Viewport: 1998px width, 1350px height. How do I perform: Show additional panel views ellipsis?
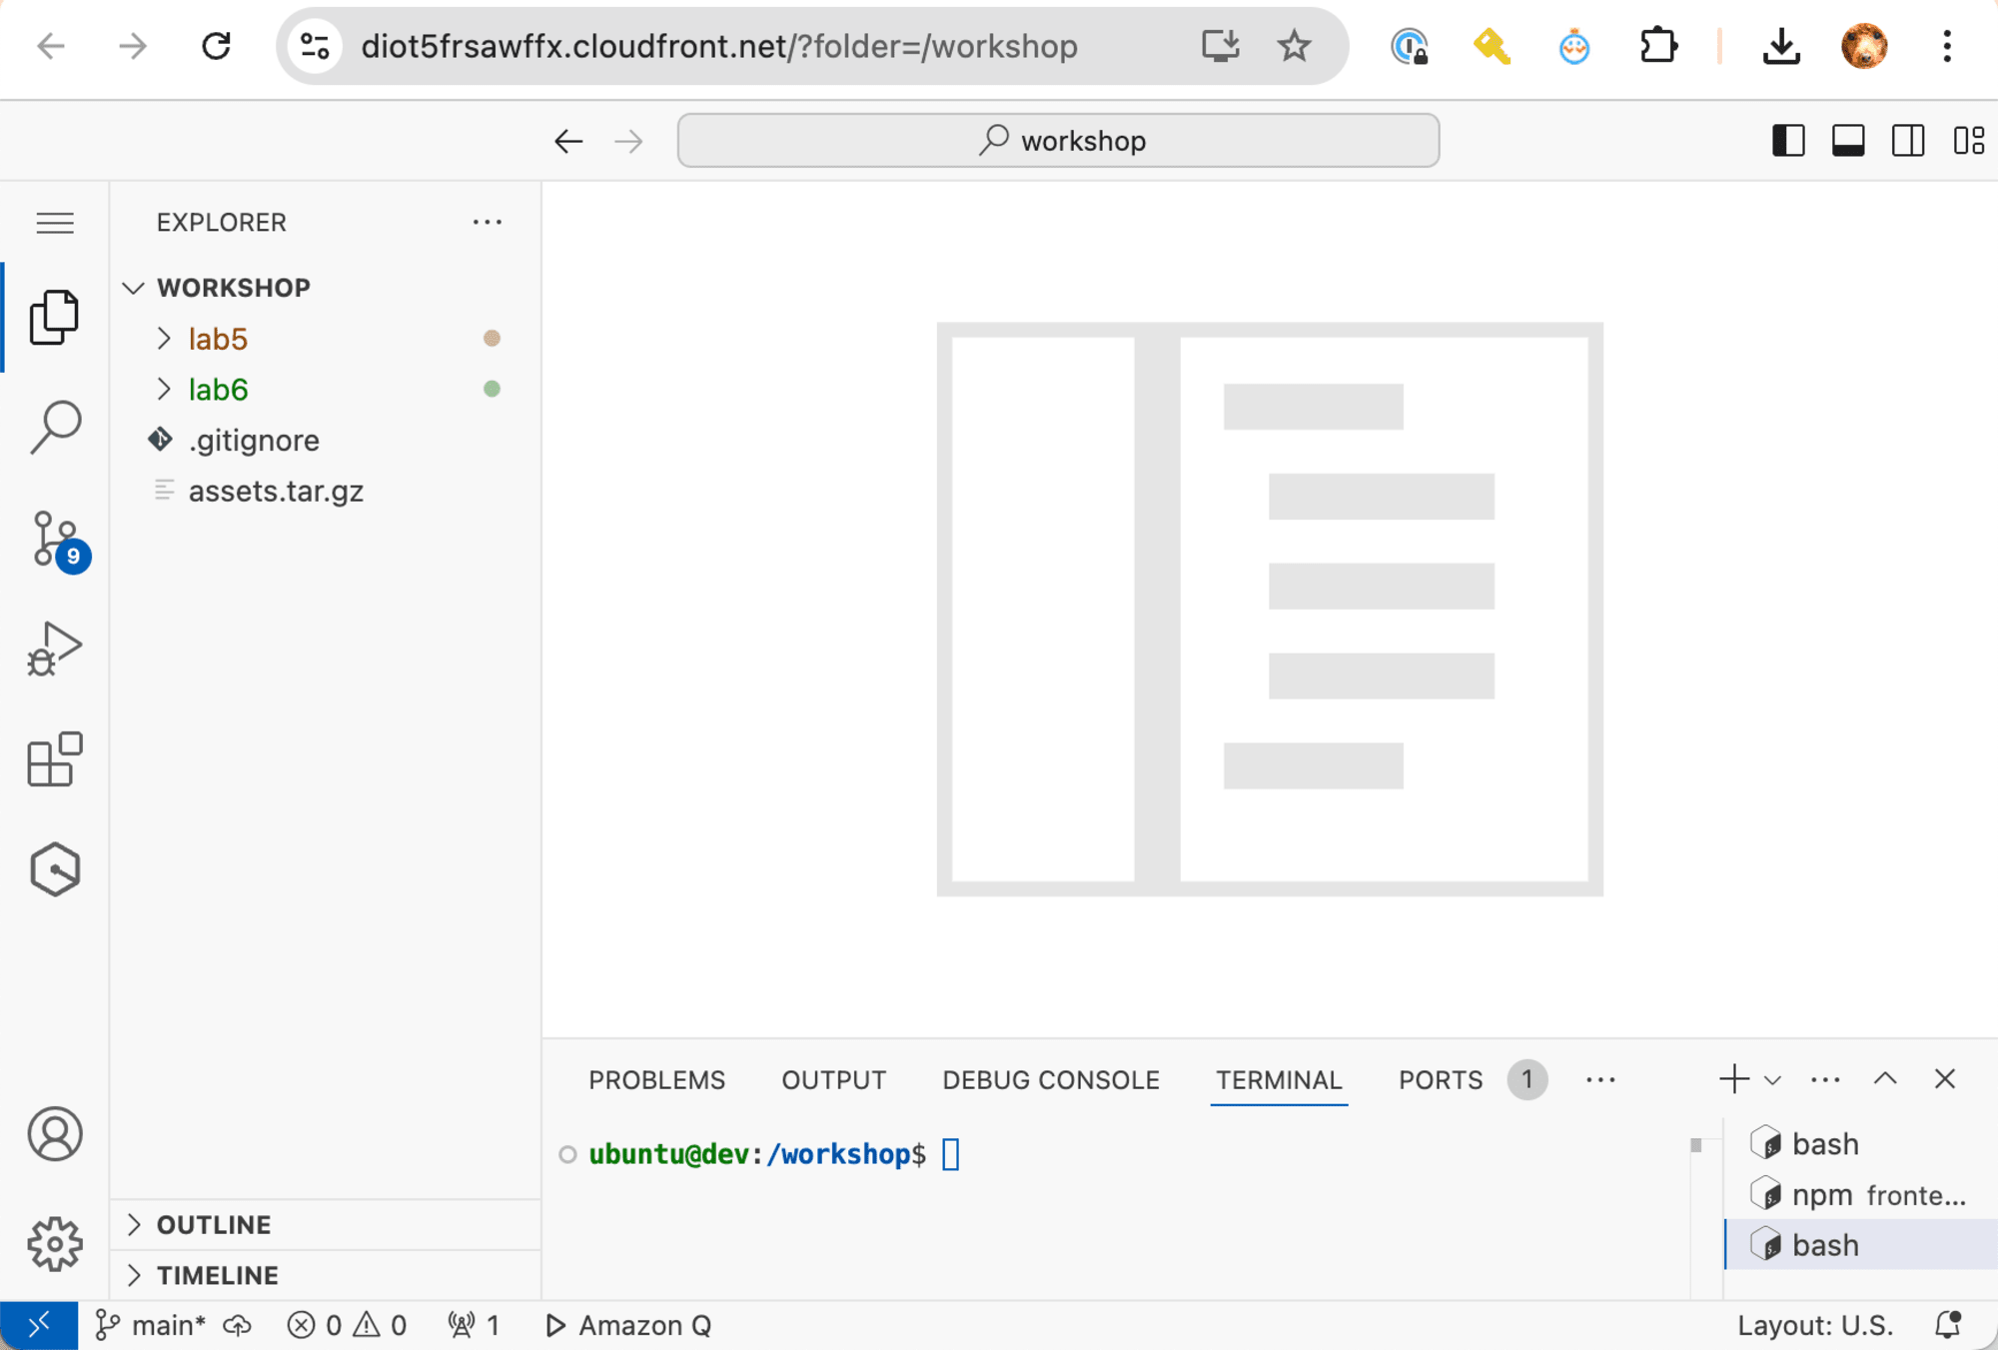click(x=1600, y=1080)
